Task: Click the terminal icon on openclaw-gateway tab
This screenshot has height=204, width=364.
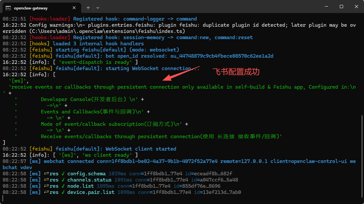Action: click(x=8, y=8)
